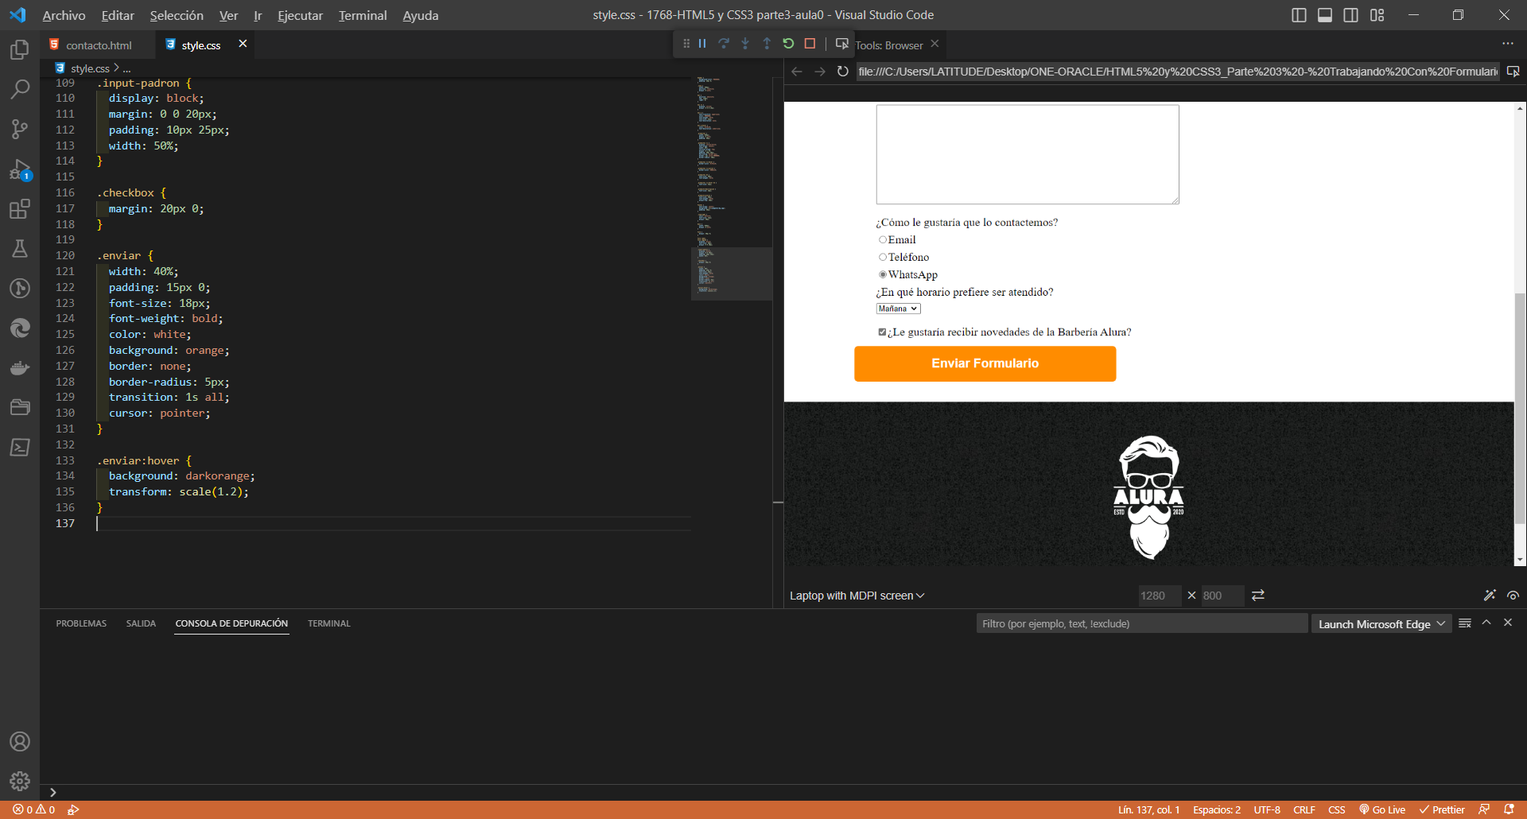The height and width of the screenshot is (819, 1527).
Task: Click inside the message textarea
Action: pos(1028,154)
